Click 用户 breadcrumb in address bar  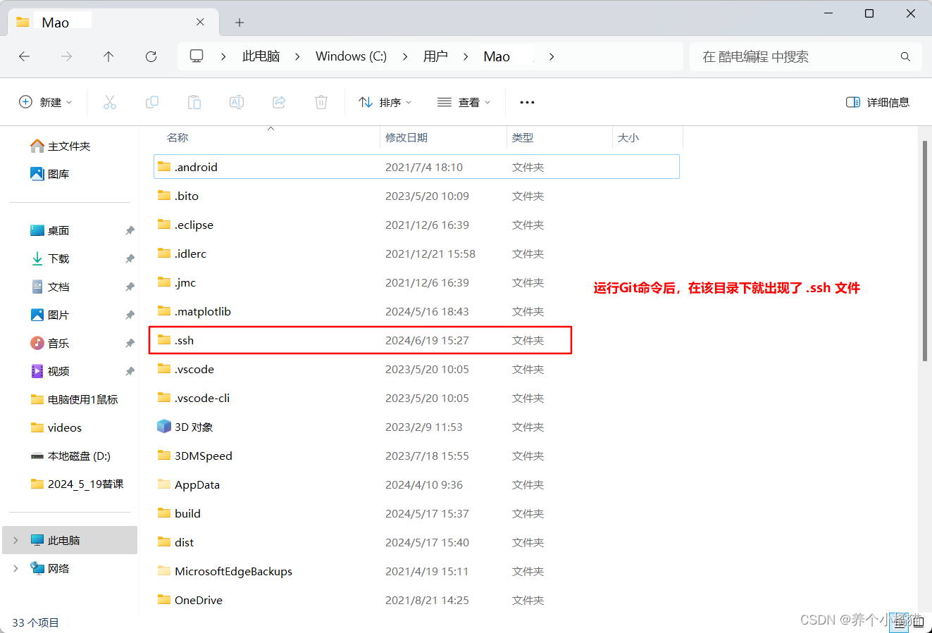click(x=435, y=56)
